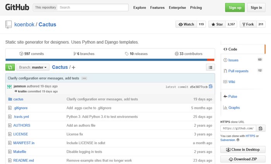The height and width of the screenshot is (164, 271).
Task: Select the Code tab in sidebar
Action: tap(243, 49)
